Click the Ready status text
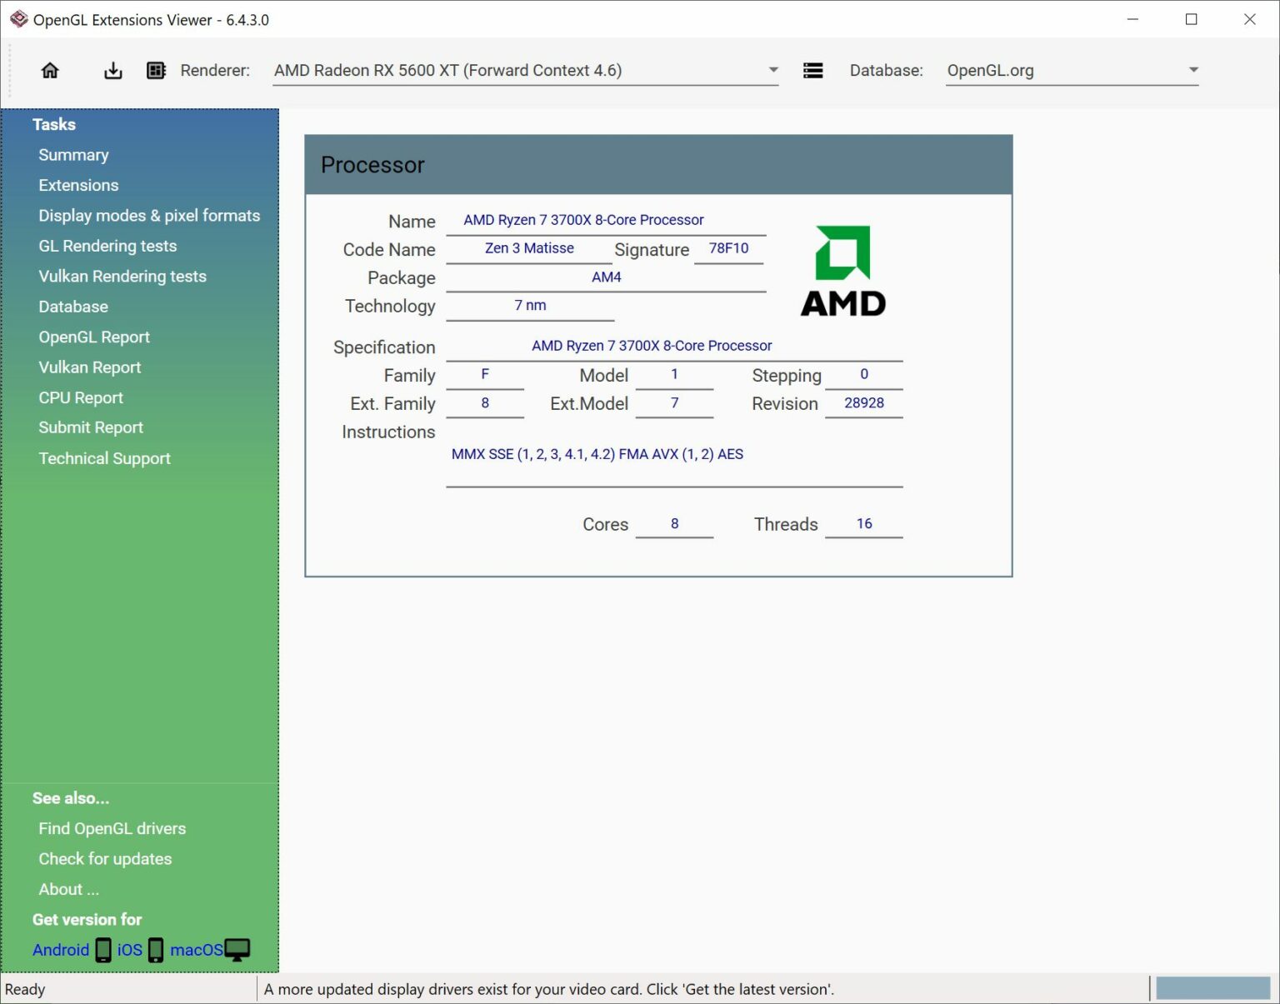Screen dimensions: 1280x1004 tap(25, 989)
